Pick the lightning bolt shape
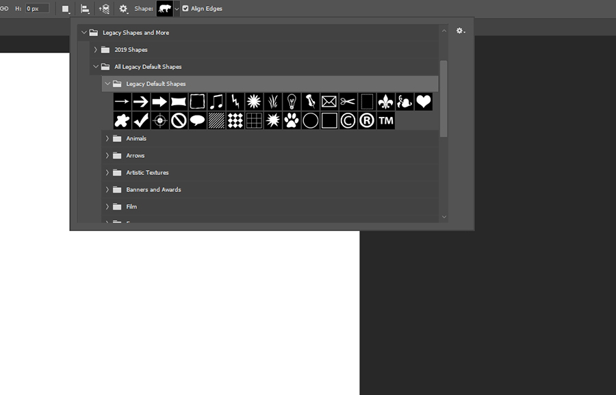Image resolution: width=616 pixels, height=395 pixels. tap(235, 102)
